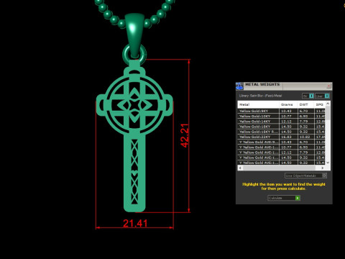The width and height of the screenshot is (345, 259).
Task: Click the 42.21 height dimension label
Action: (x=185, y=135)
